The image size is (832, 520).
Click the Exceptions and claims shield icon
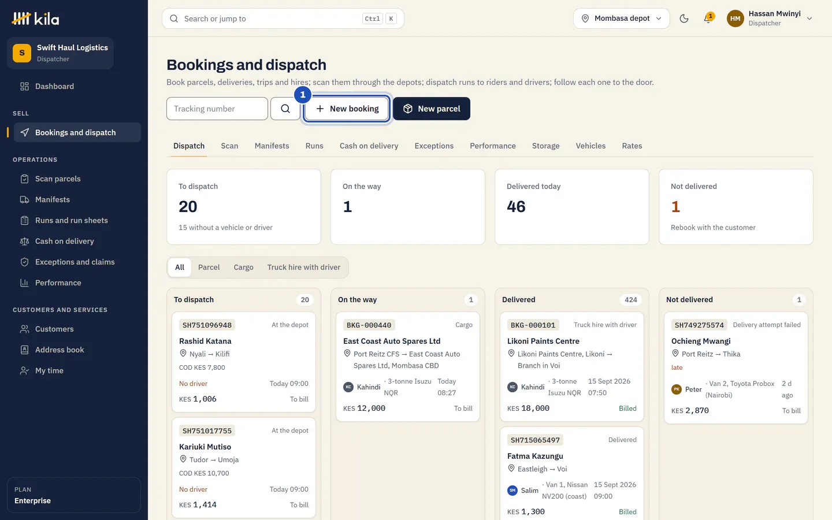24,262
